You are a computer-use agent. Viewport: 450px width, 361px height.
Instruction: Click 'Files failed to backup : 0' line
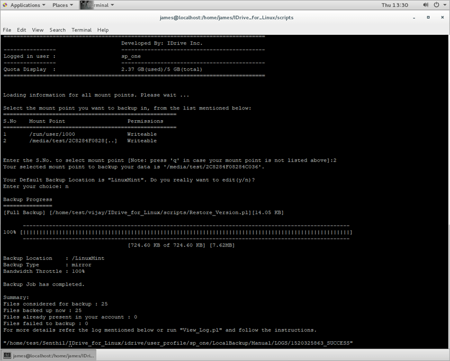[46, 323]
